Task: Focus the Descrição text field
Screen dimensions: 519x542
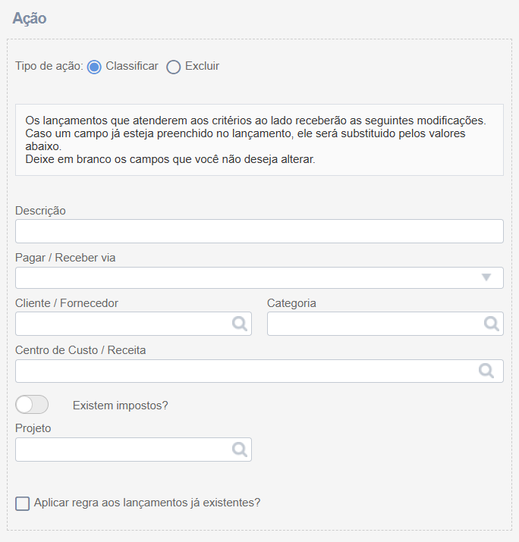Action: click(x=259, y=231)
